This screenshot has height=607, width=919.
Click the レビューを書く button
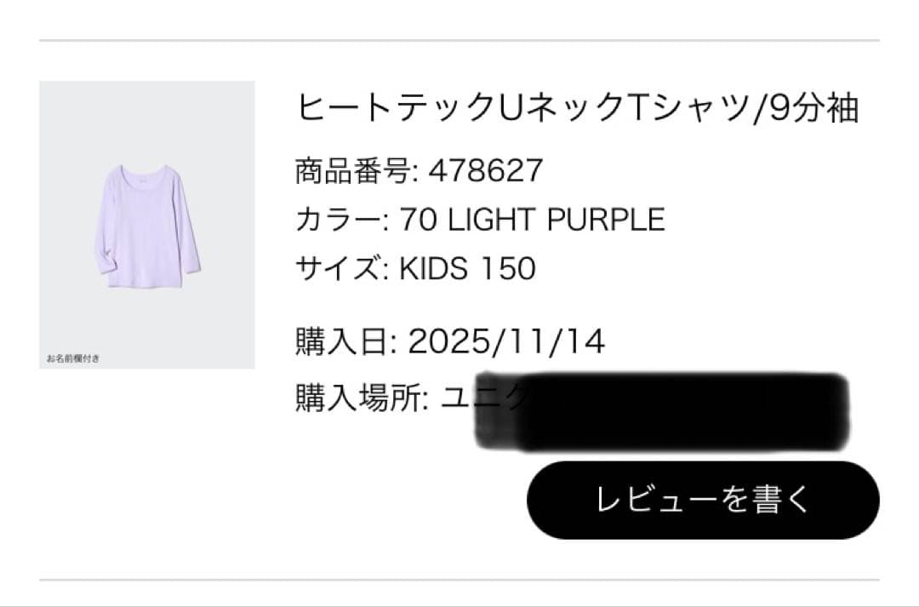(x=703, y=500)
